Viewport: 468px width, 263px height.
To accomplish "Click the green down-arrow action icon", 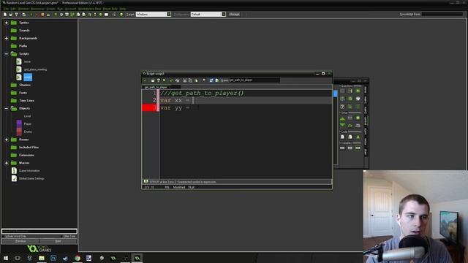I will pyautogui.click(x=342, y=125).
